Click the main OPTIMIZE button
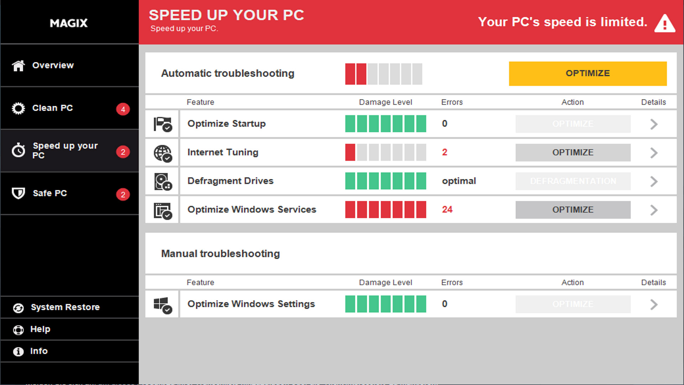The height and width of the screenshot is (385, 684). pyautogui.click(x=588, y=73)
